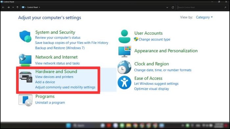
Task: Open User Accounts heading link
Action: coord(149,33)
